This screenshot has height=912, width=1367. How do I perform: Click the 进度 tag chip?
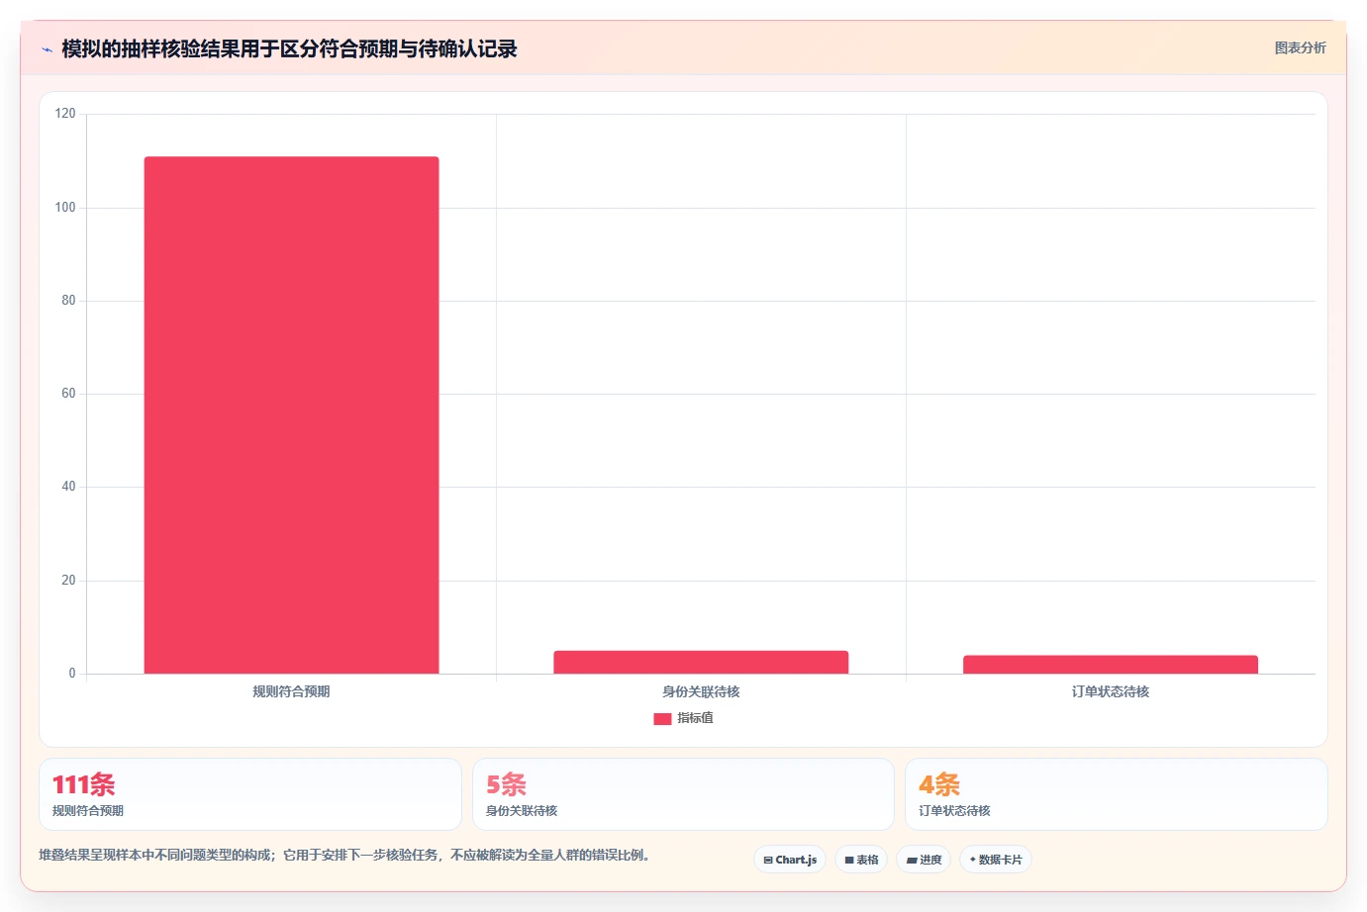point(924,860)
